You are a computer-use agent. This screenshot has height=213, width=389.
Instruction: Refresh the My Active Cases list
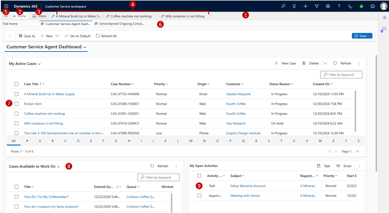[x=342, y=63]
